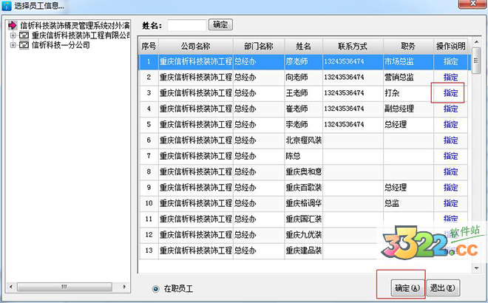
Task: Click 指定 link in row 6
Action: tap(450, 140)
